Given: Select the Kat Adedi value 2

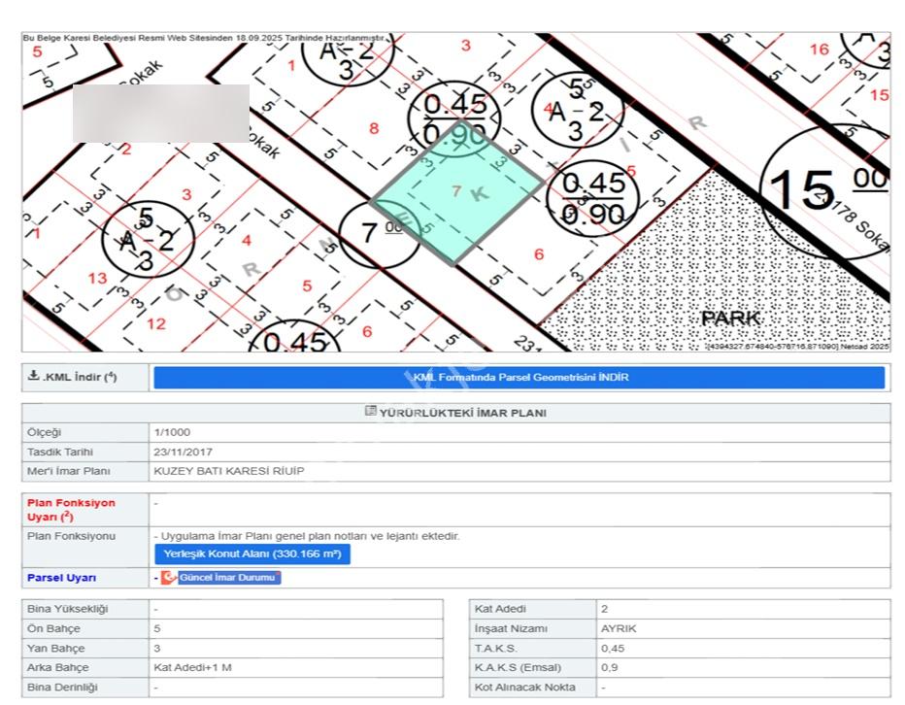Looking at the screenshot, I should coord(604,609).
